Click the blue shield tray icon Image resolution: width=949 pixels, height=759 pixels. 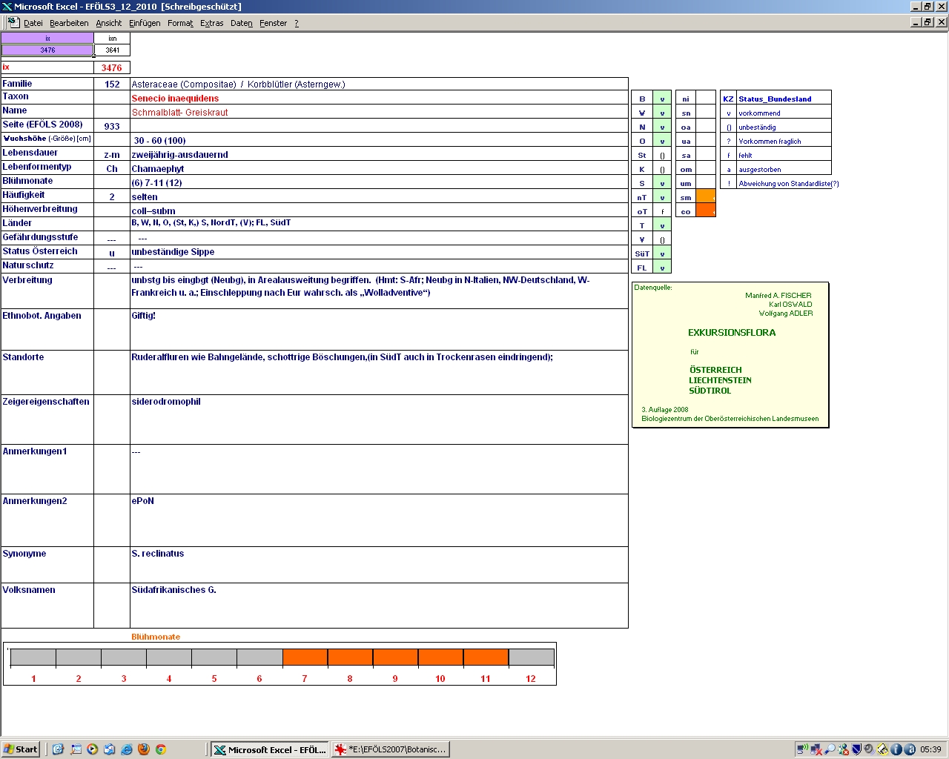[x=856, y=749]
